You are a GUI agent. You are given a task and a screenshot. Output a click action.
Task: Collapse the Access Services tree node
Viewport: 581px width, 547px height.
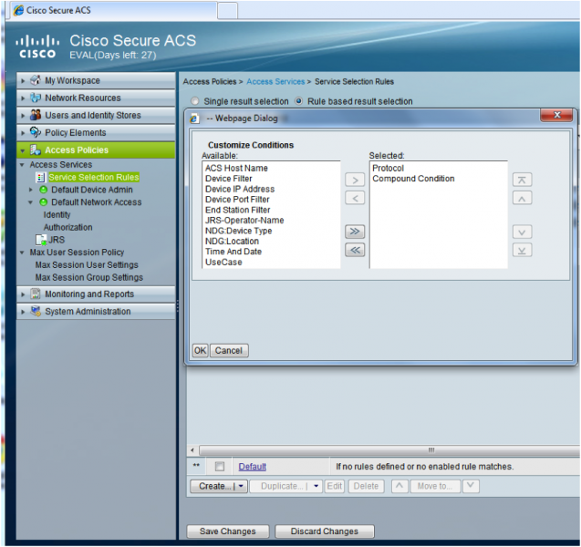click(x=22, y=164)
